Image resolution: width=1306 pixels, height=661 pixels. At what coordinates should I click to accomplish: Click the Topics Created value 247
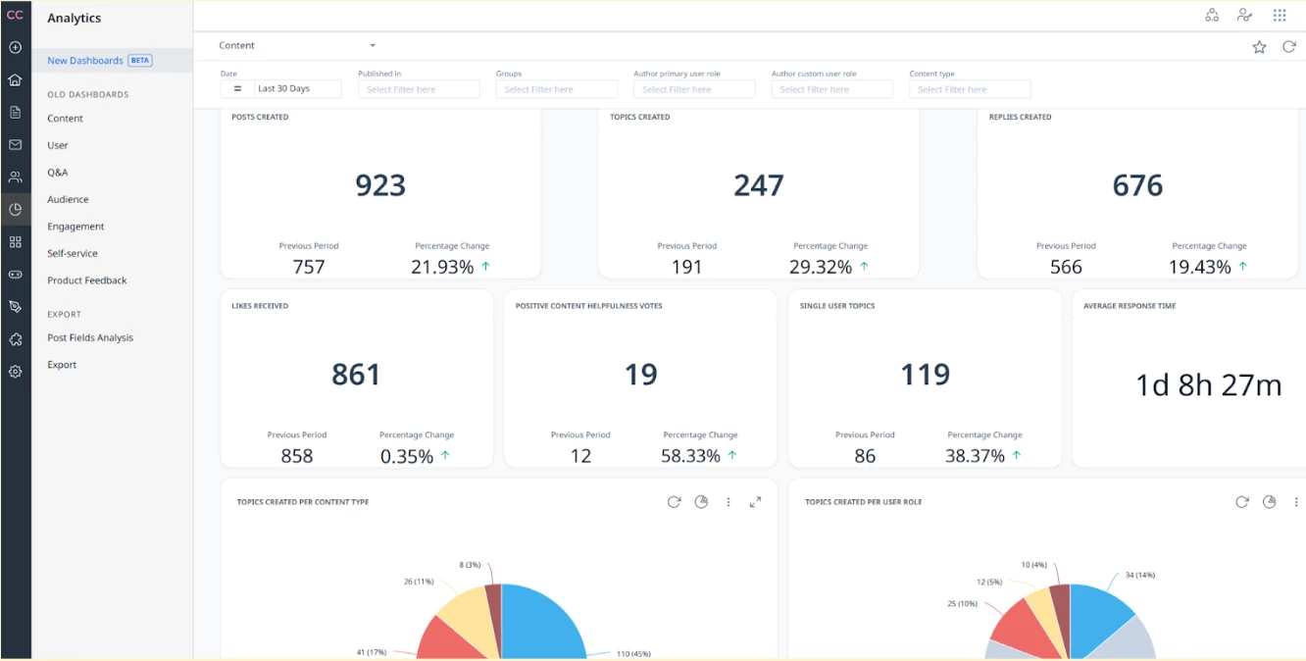759,185
